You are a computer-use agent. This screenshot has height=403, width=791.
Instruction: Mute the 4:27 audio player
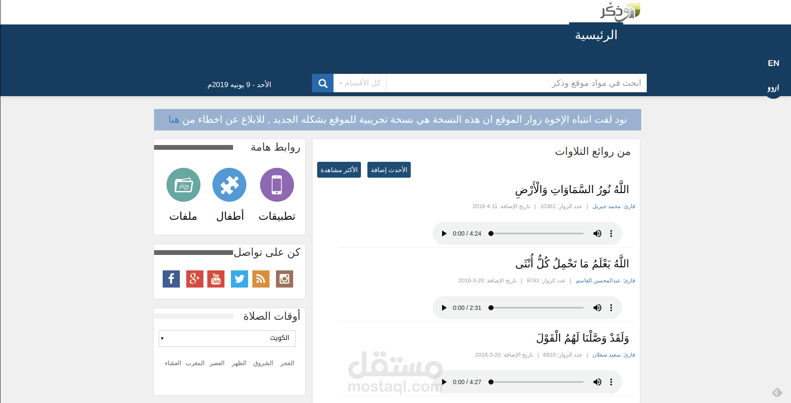(597, 382)
